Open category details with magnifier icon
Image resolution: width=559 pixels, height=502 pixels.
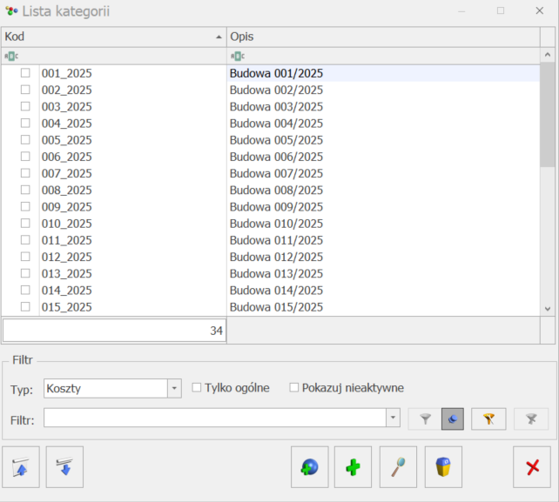[398, 466]
